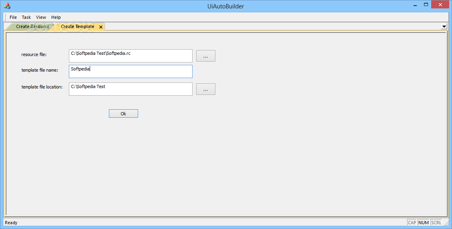Image resolution: width=452 pixels, height=229 pixels.
Task: Click the resource file input field
Action: (x=131, y=56)
